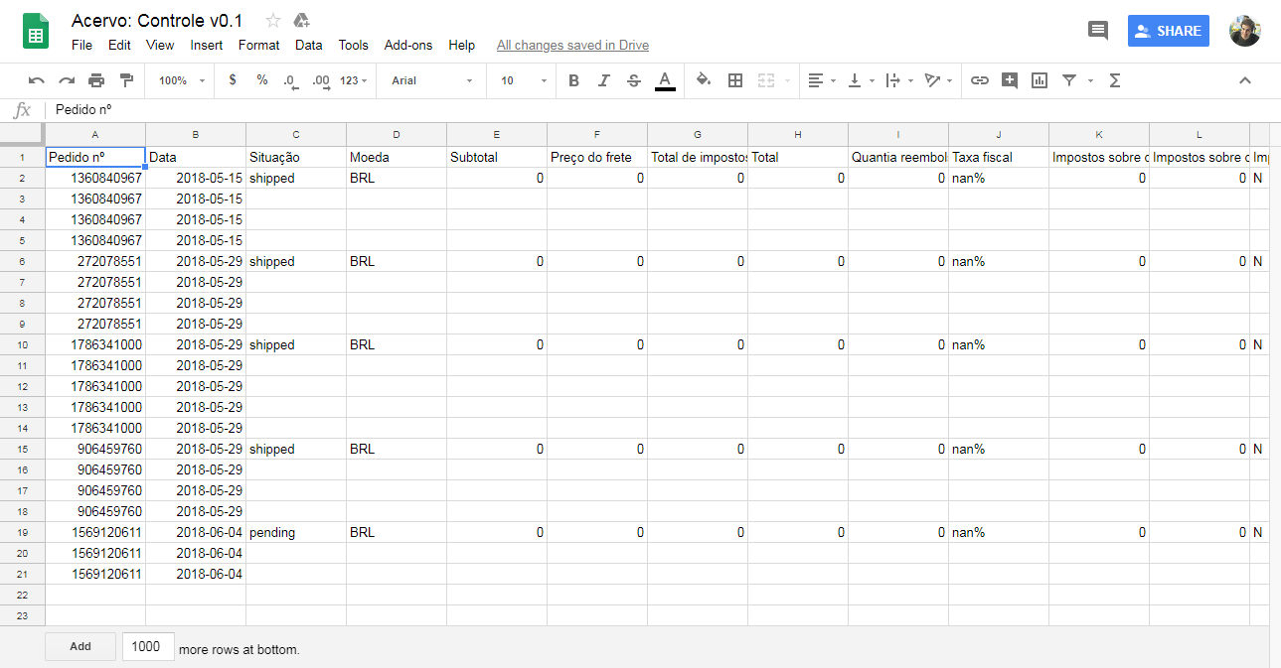Toggle strikethrough formatting
This screenshot has width=1281, height=668.
(634, 80)
